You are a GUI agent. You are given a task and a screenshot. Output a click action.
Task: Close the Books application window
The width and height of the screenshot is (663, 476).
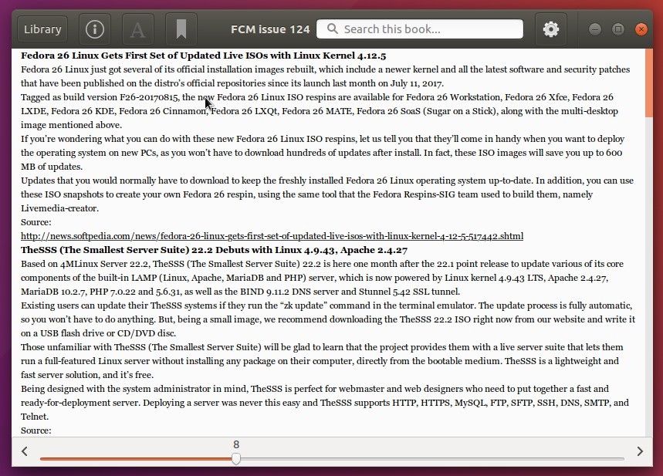tap(641, 29)
